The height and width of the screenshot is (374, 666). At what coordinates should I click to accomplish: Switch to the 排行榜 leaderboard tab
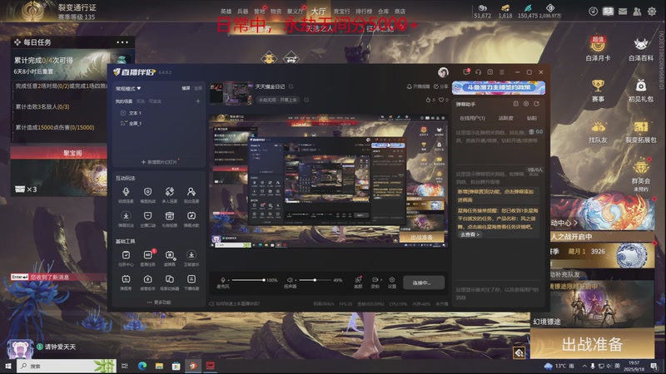pyautogui.click(x=364, y=12)
